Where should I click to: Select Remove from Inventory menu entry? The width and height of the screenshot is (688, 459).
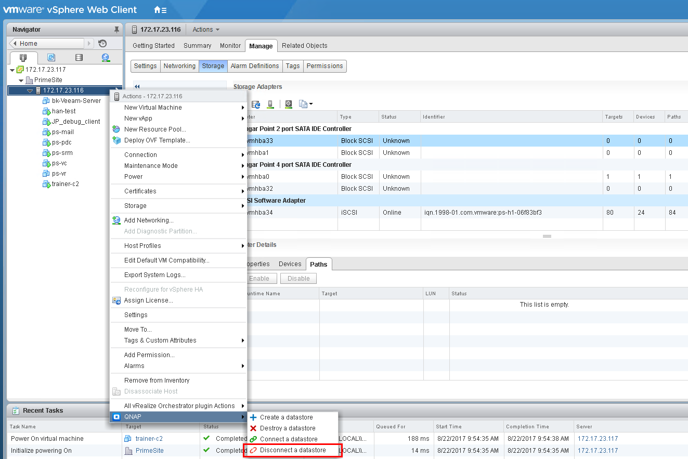tap(178, 381)
